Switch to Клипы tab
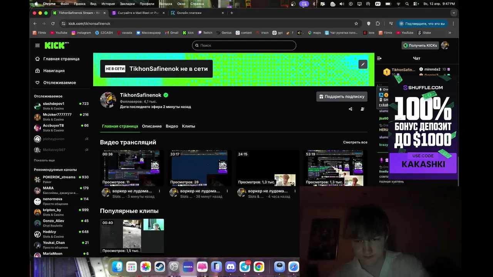The height and width of the screenshot is (277, 493). point(188,126)
